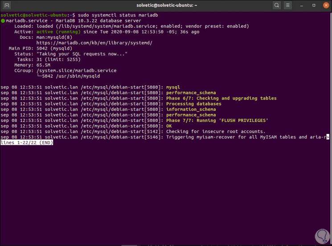The height and width of the screenshot is (246, 332).
Task: Click the 'Phase 7/7: Running FLUSH PRIVILEGES' line
Action: pos(217,121)
